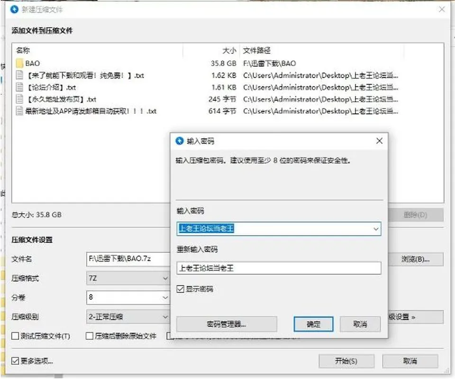This screenshot has height=379, width=455.
Task: Uncheck the 显示密码 checkbox
Action: pyautogui.click(x=180, y=289)
